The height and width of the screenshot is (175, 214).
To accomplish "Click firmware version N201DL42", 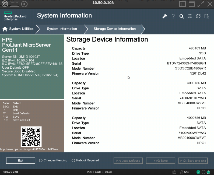I will 198,73.
